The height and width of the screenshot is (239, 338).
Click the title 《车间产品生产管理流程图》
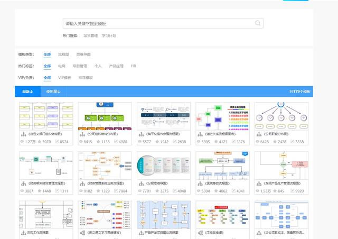282,183
